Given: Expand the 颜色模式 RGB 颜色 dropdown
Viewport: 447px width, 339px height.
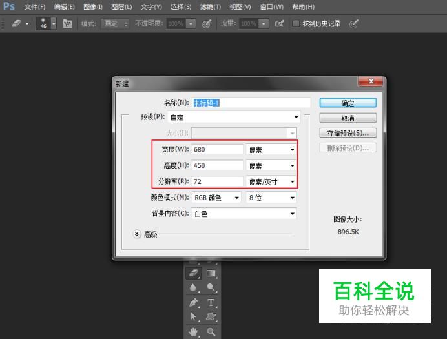Looking at the screenshot, I should pyautogui.click(x=216, y=198).
